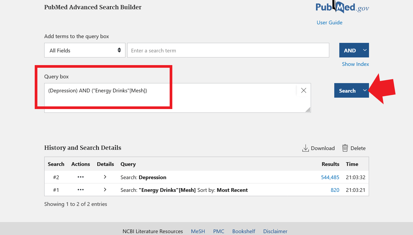
Task: Click the download arrow icon
Action: (x=306, y=148)
